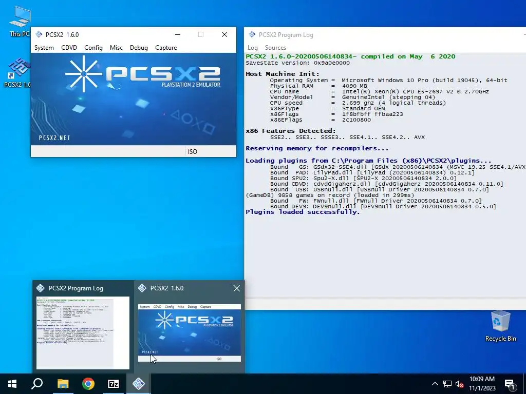
Task: Click the 'Host Machine Init:' log heading
Action: (x=283, y=74)
